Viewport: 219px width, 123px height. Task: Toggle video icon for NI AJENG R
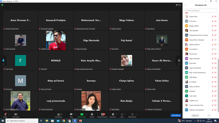(x=215, y=49)
